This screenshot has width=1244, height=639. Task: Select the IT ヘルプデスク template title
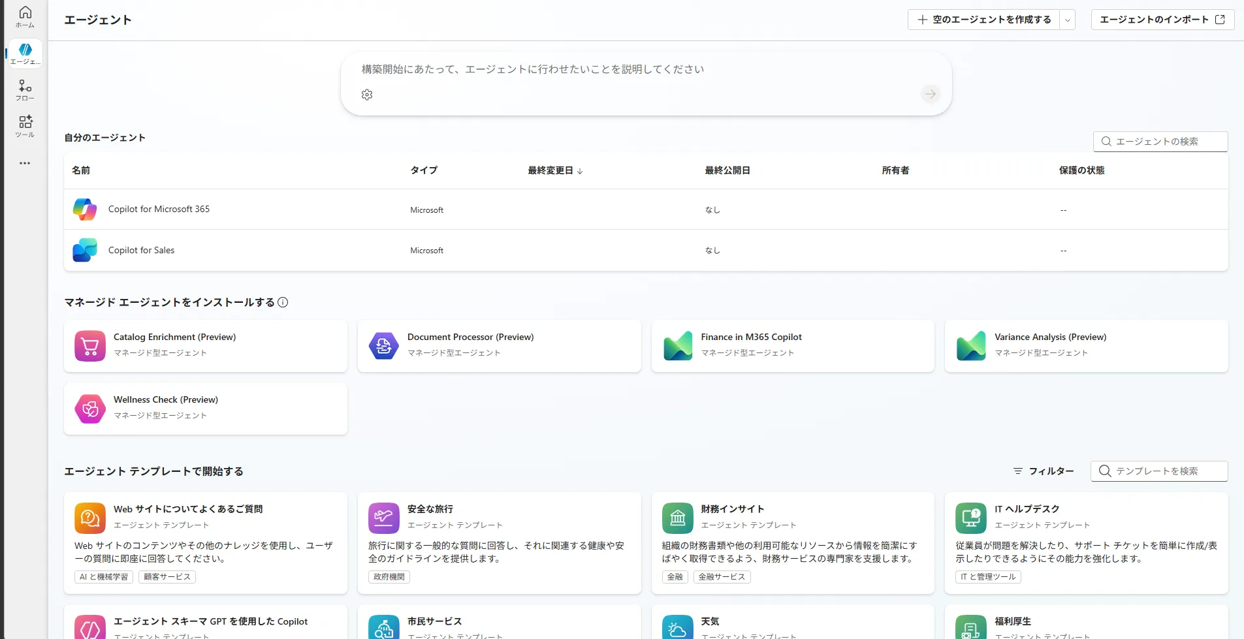coord(1027,509)
